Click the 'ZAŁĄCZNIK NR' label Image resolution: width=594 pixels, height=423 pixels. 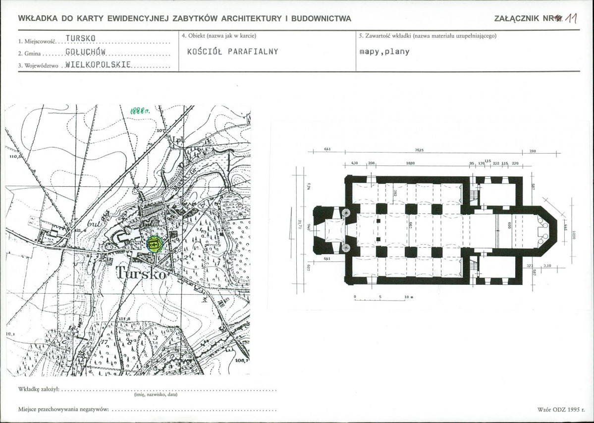point(524,18)
